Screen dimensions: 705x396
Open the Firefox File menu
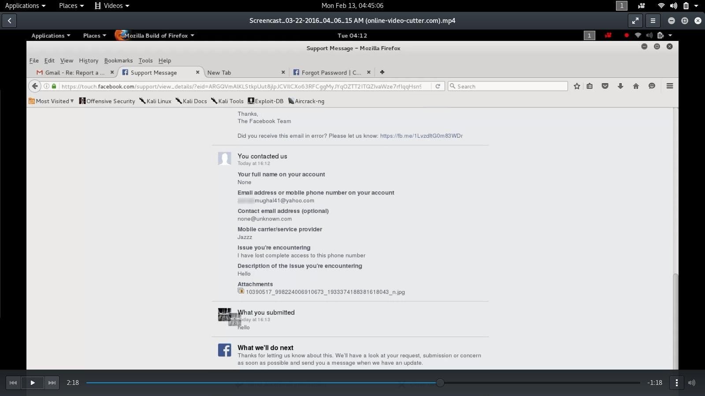tap(34, 61)
